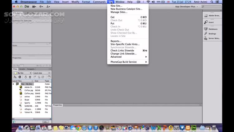Sort by Size column header
Screen dimensions: 234x132
[39, 81]
